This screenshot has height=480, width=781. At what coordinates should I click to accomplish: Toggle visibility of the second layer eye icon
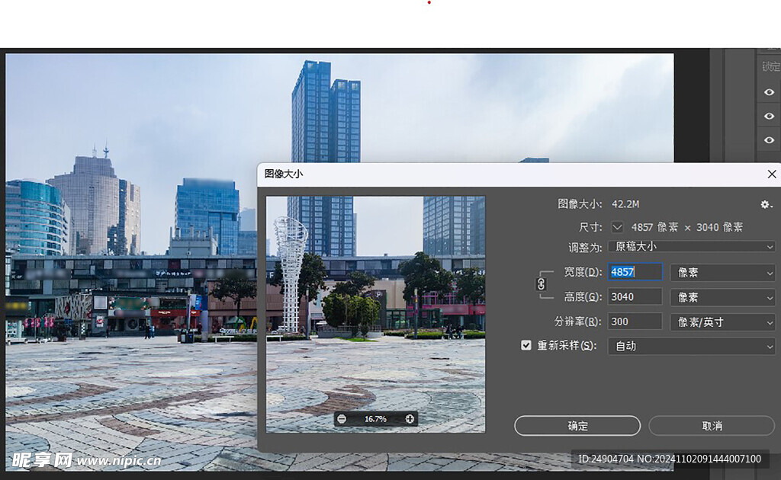(x=769, y=116)
